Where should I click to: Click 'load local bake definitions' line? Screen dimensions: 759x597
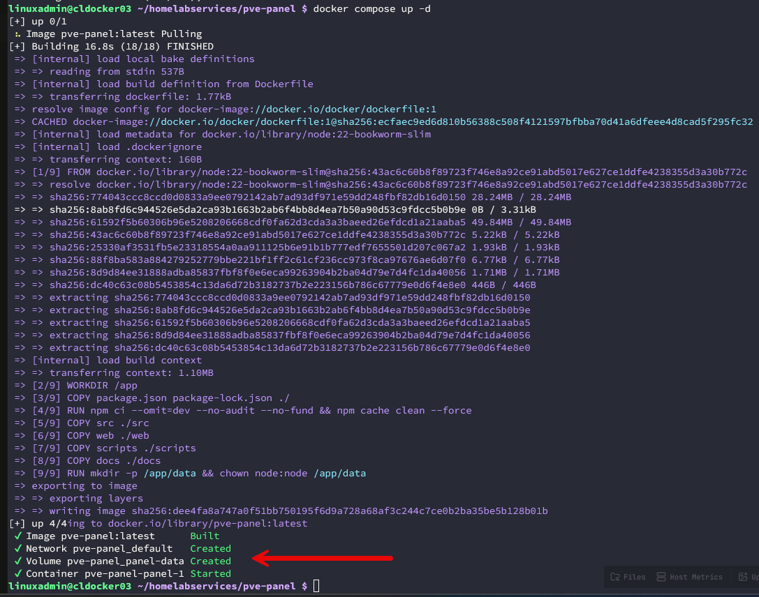(134, 59)
